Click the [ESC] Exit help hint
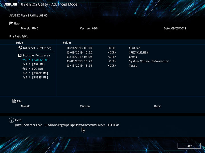Image resolution: width=205 pixels, height=153 pixels. click(x=113, y=125)
